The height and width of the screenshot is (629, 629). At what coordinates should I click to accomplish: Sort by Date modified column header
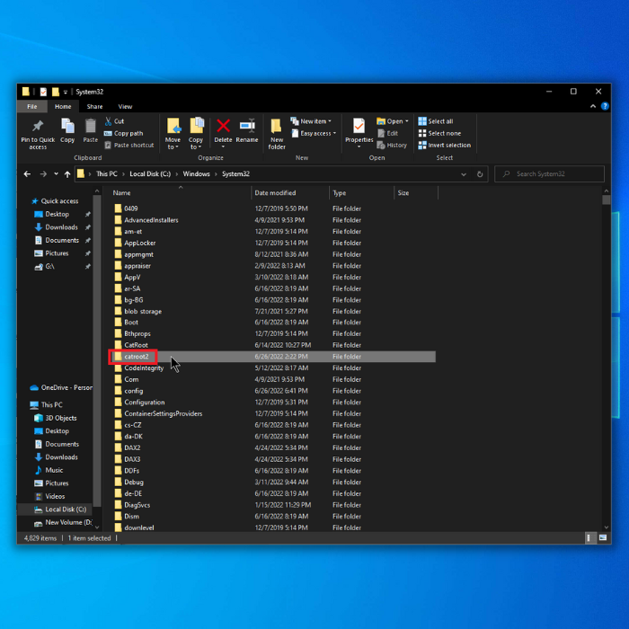(290, 193)
